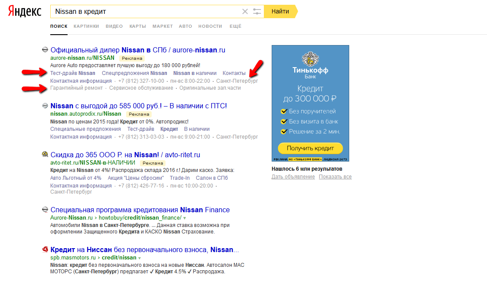
Task: Open advanced search filter settings icon
Action: coord(257,12)
